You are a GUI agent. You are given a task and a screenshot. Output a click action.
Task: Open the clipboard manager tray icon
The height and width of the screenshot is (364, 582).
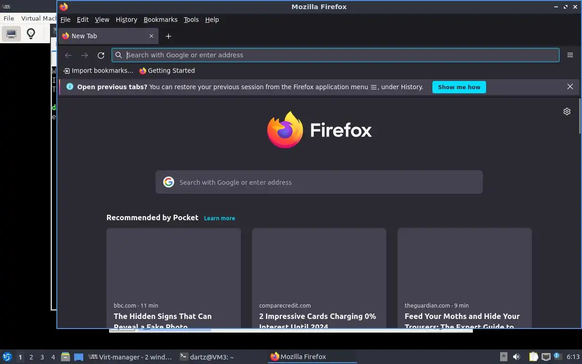(x=533, y=357)
